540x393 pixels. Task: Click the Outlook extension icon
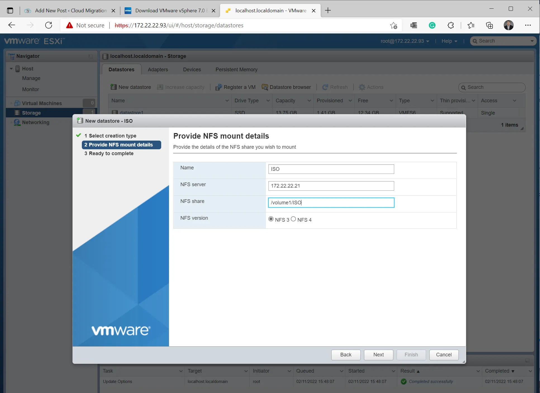pos(414,25)
